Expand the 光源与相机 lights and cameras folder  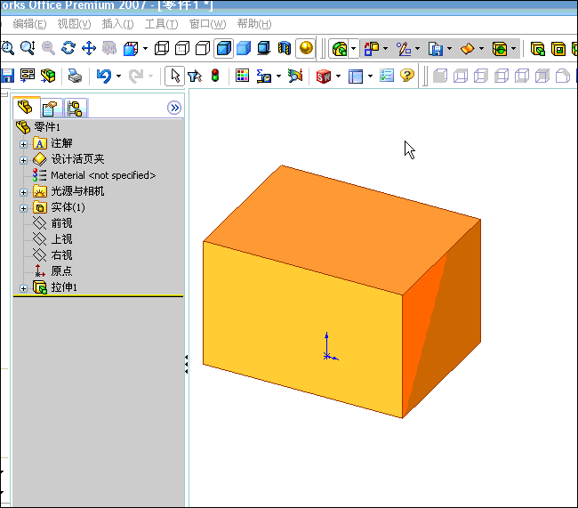click(24, 192)
